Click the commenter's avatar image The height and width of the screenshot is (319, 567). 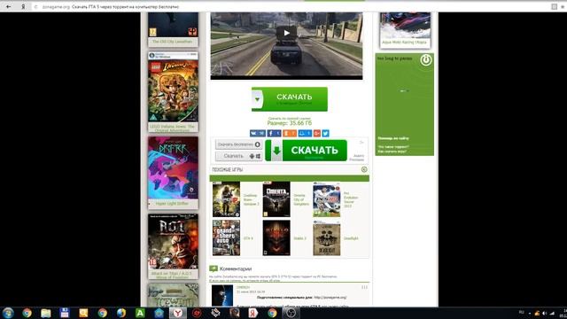click(222, 296)
